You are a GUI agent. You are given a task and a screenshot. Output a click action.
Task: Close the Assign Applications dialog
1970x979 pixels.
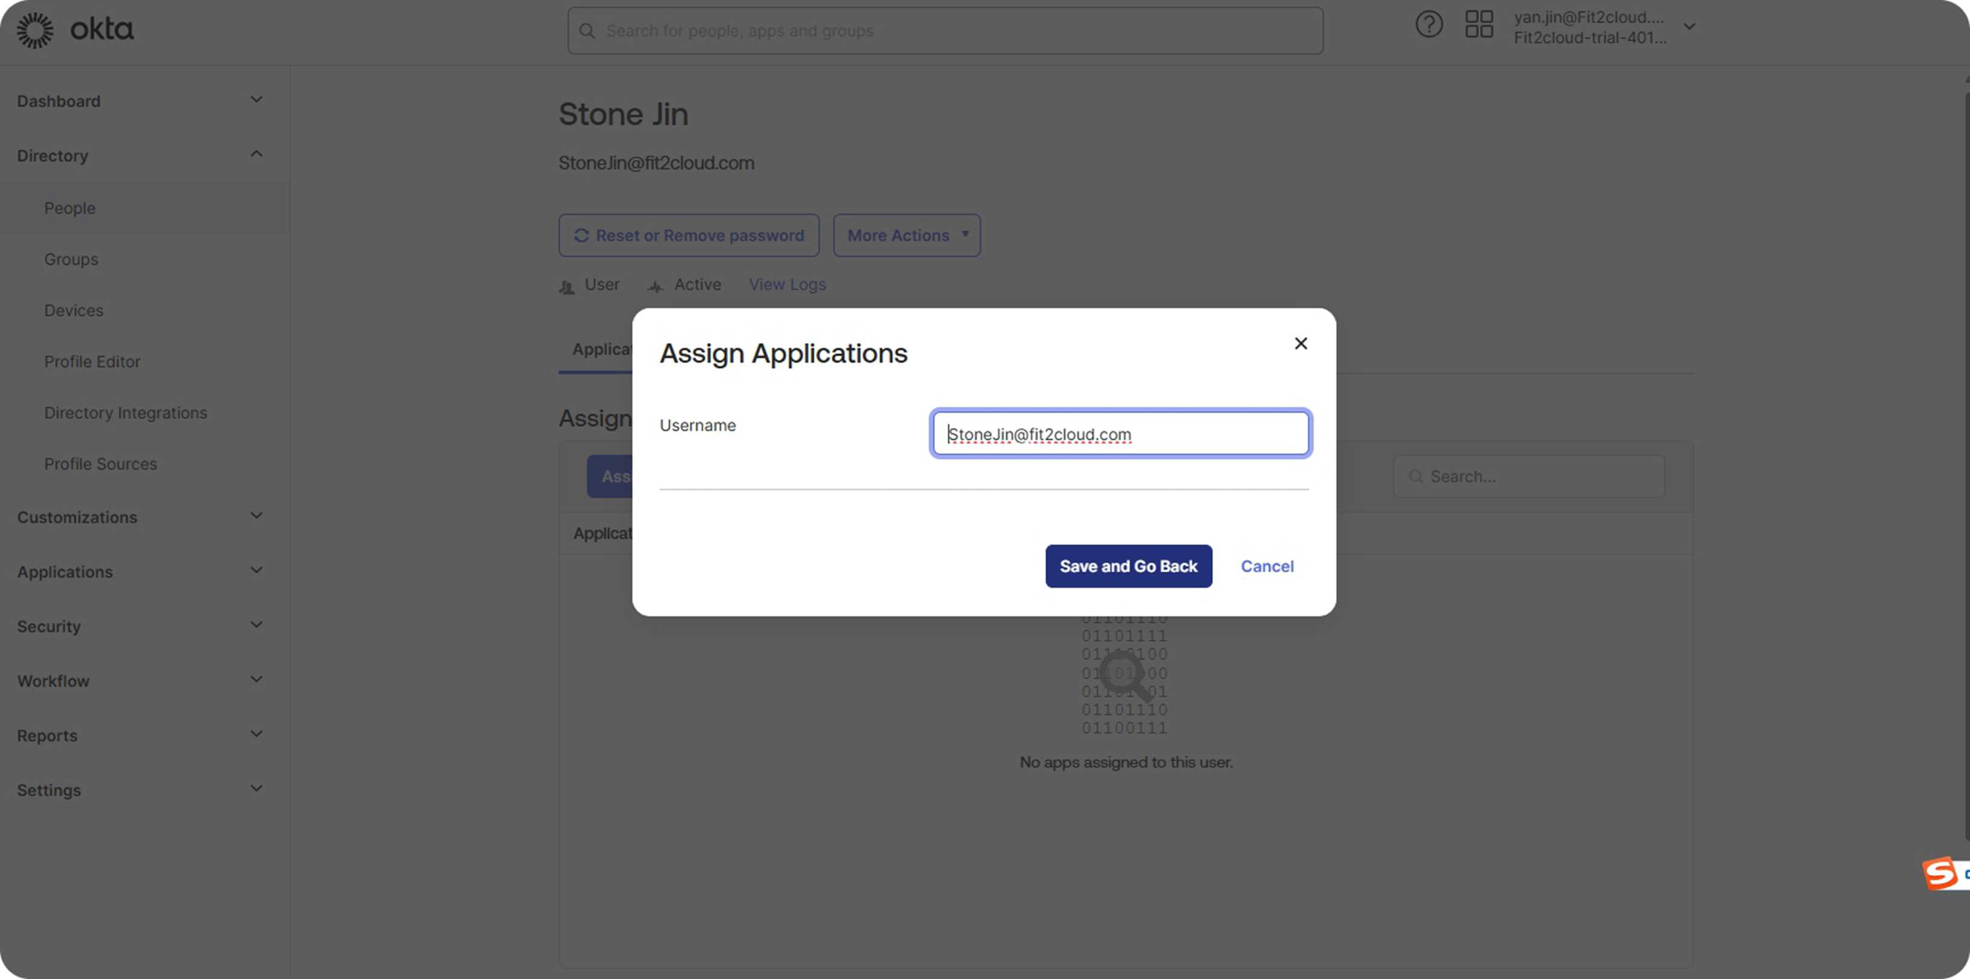pyautogui.click(x=1300, y=343)
